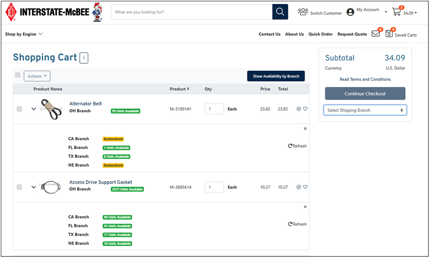Click Switch Customer text
429x257 pixels.
326,13
